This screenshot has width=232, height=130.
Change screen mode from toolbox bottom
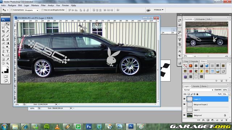5,81
